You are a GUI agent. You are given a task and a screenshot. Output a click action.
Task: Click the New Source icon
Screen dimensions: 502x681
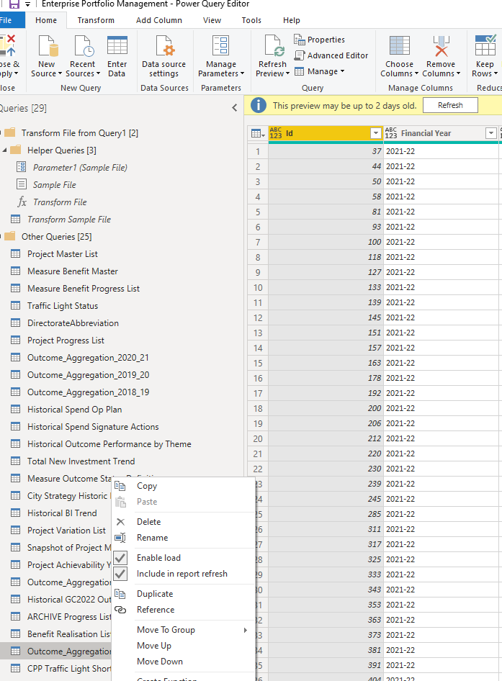(48, 45)
